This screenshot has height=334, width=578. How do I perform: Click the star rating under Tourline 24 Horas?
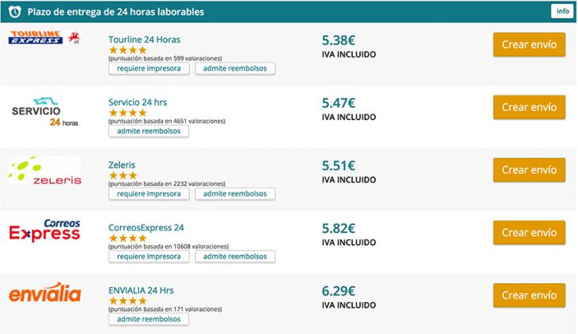click(x=128, y=50)
